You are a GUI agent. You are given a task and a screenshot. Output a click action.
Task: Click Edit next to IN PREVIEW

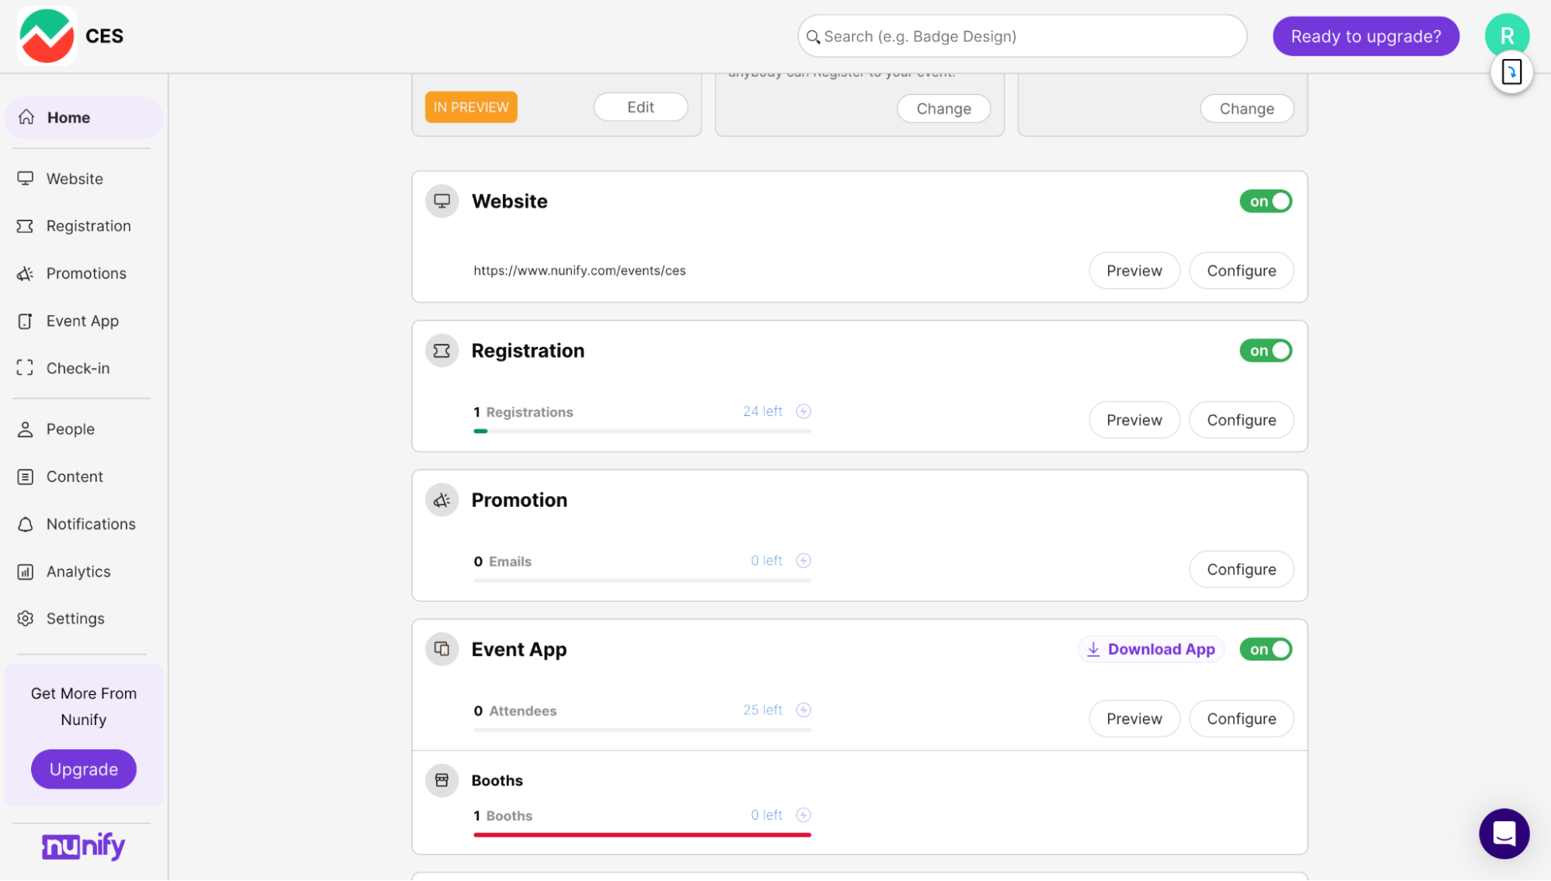640,107
